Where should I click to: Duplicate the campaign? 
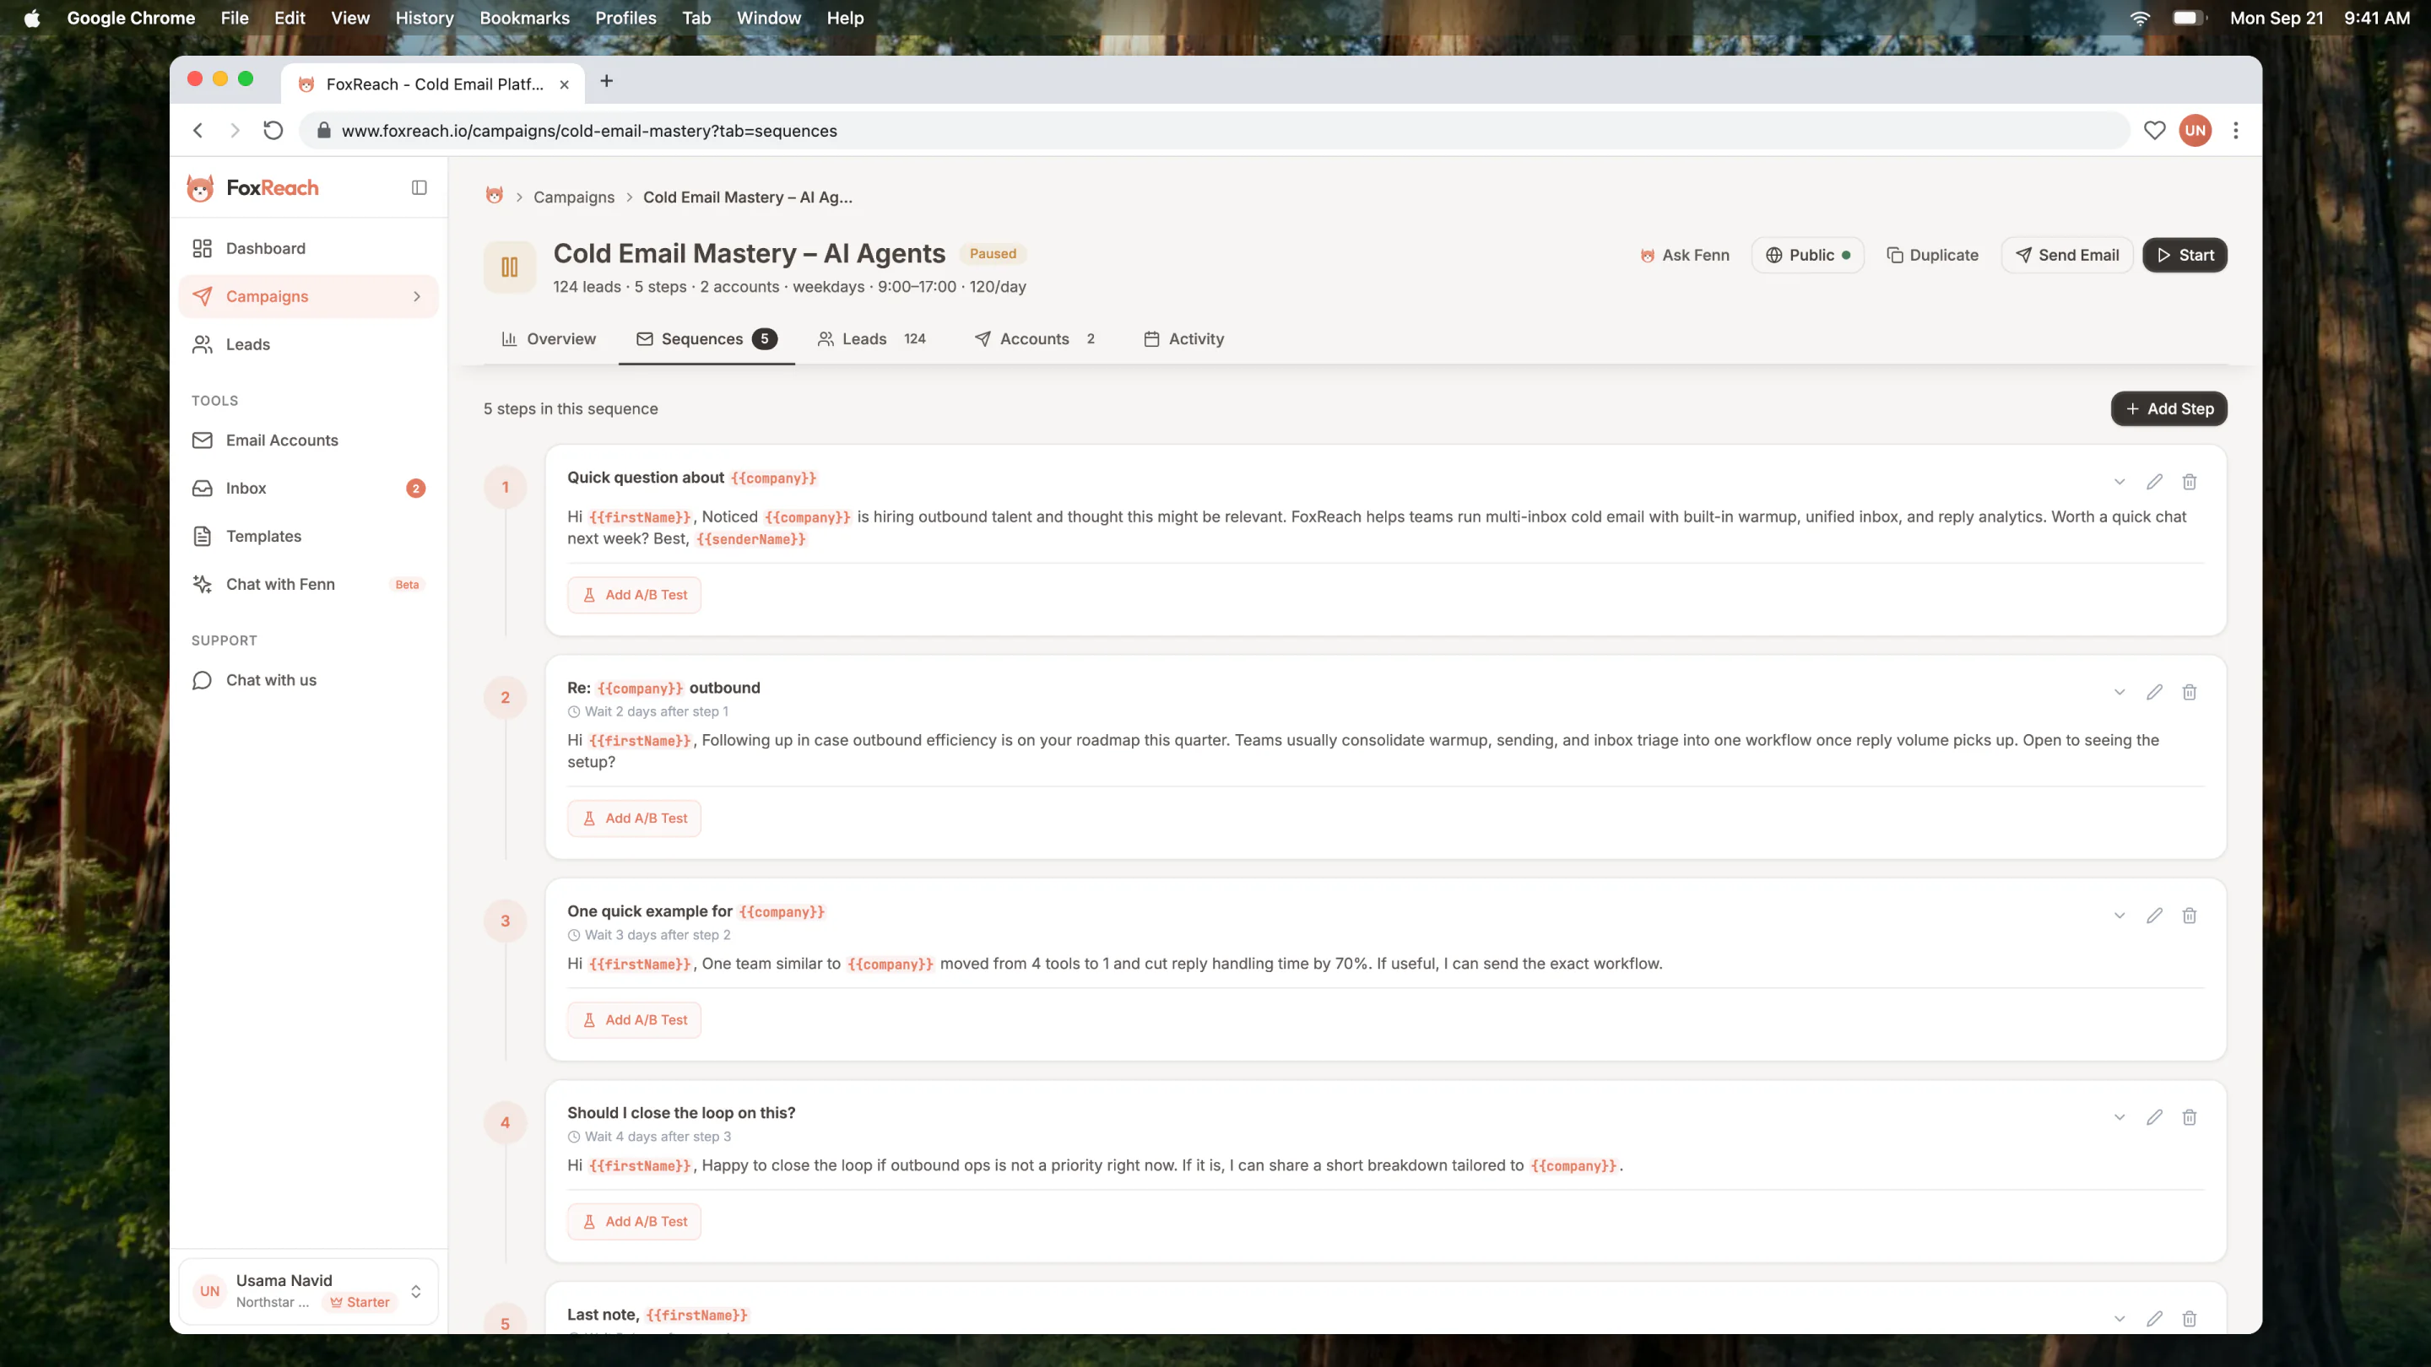point(1932,255)
